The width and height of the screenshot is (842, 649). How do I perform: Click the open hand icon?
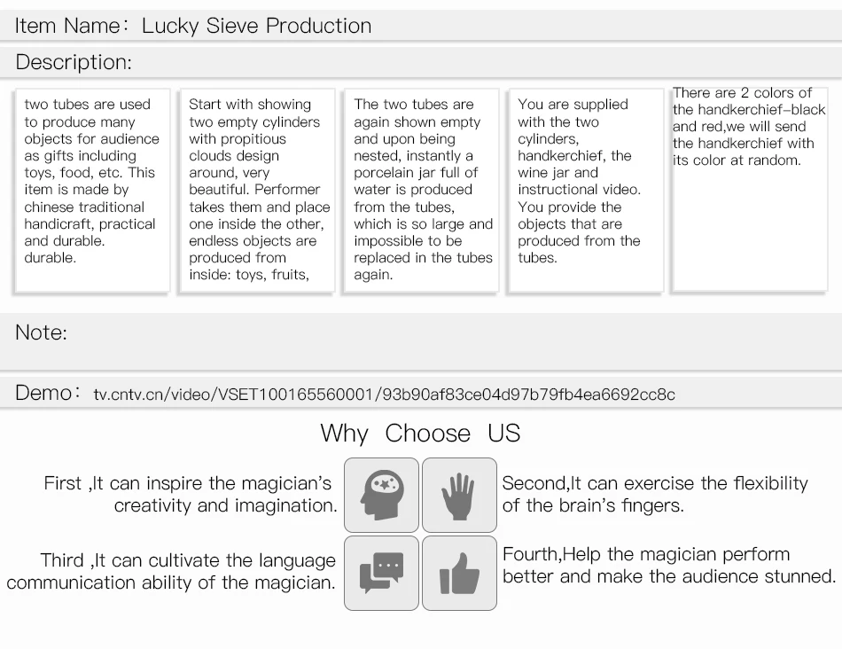pos(459,495)
